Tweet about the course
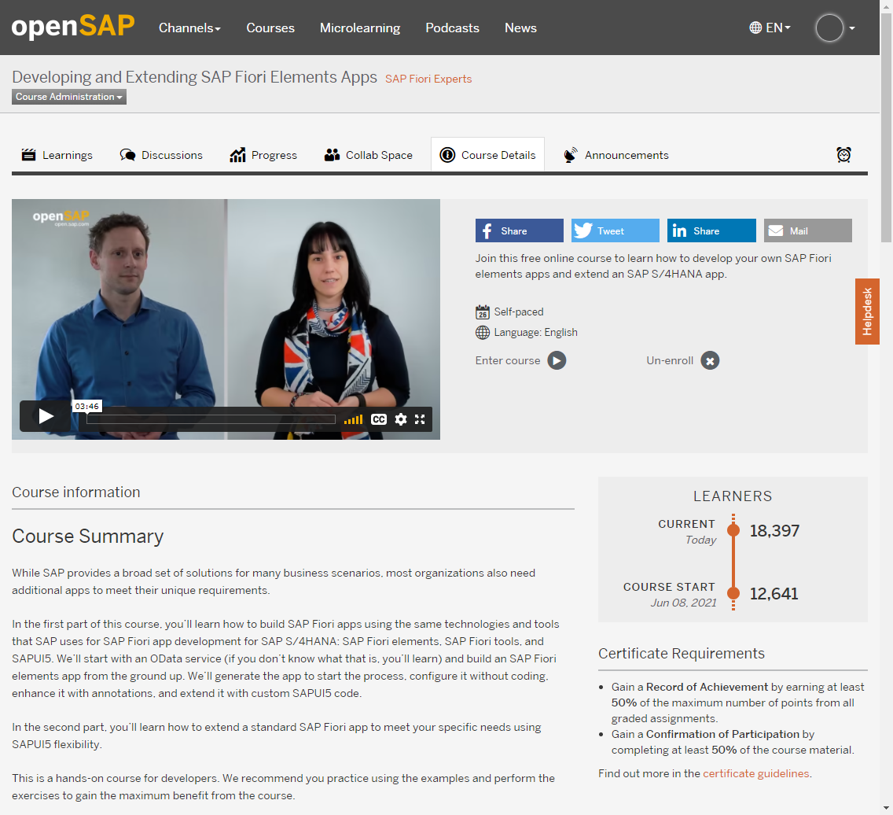This screenshot has height=815, width=893. point(615,230)
